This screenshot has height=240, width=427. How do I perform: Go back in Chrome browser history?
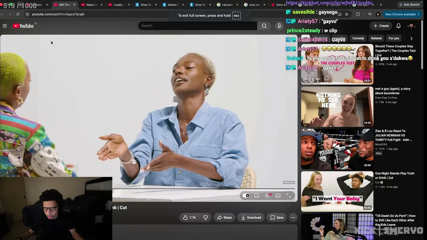click(x=2, y=14)
